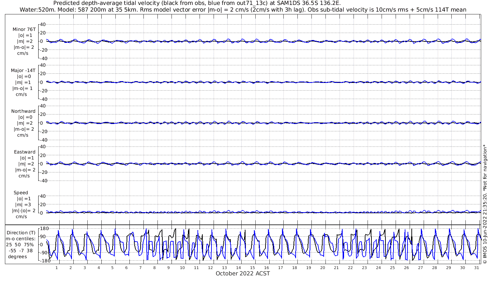Click the 'Northward' panel label
The height and width of the screenshot is (281, 491).
[23, 111]
